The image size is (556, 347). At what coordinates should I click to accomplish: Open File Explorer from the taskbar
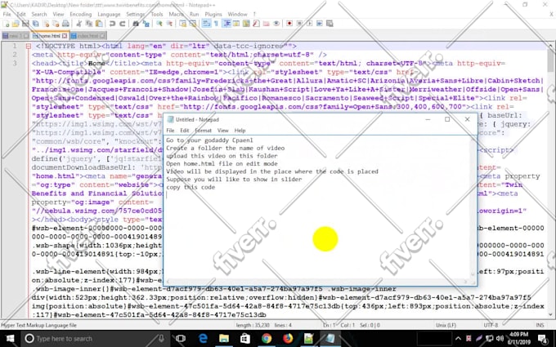point(224,339)
